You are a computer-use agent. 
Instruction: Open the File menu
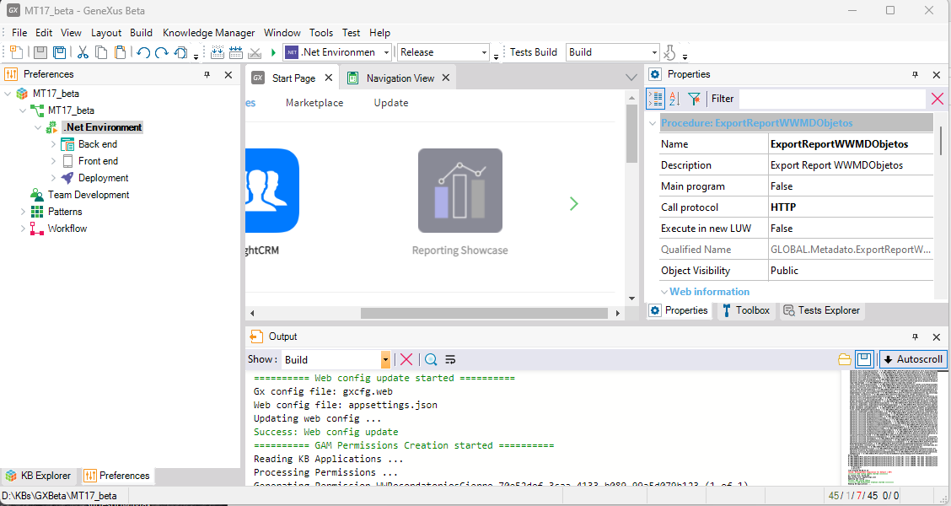click(19, 33)
